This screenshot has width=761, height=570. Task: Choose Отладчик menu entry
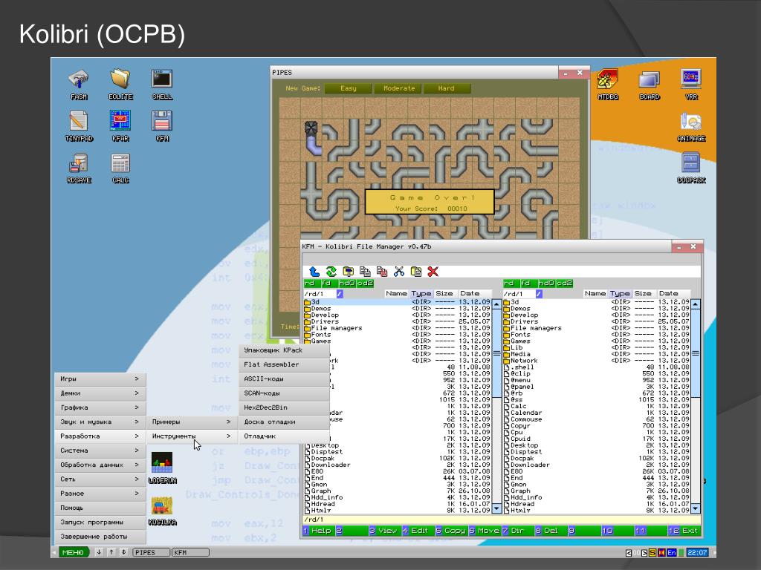(284, 436)
